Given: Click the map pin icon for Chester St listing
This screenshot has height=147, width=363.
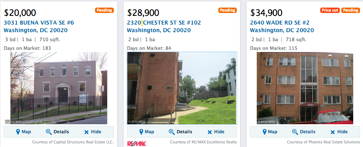Looking at the screenshot, I should click(x=141, y=132).
